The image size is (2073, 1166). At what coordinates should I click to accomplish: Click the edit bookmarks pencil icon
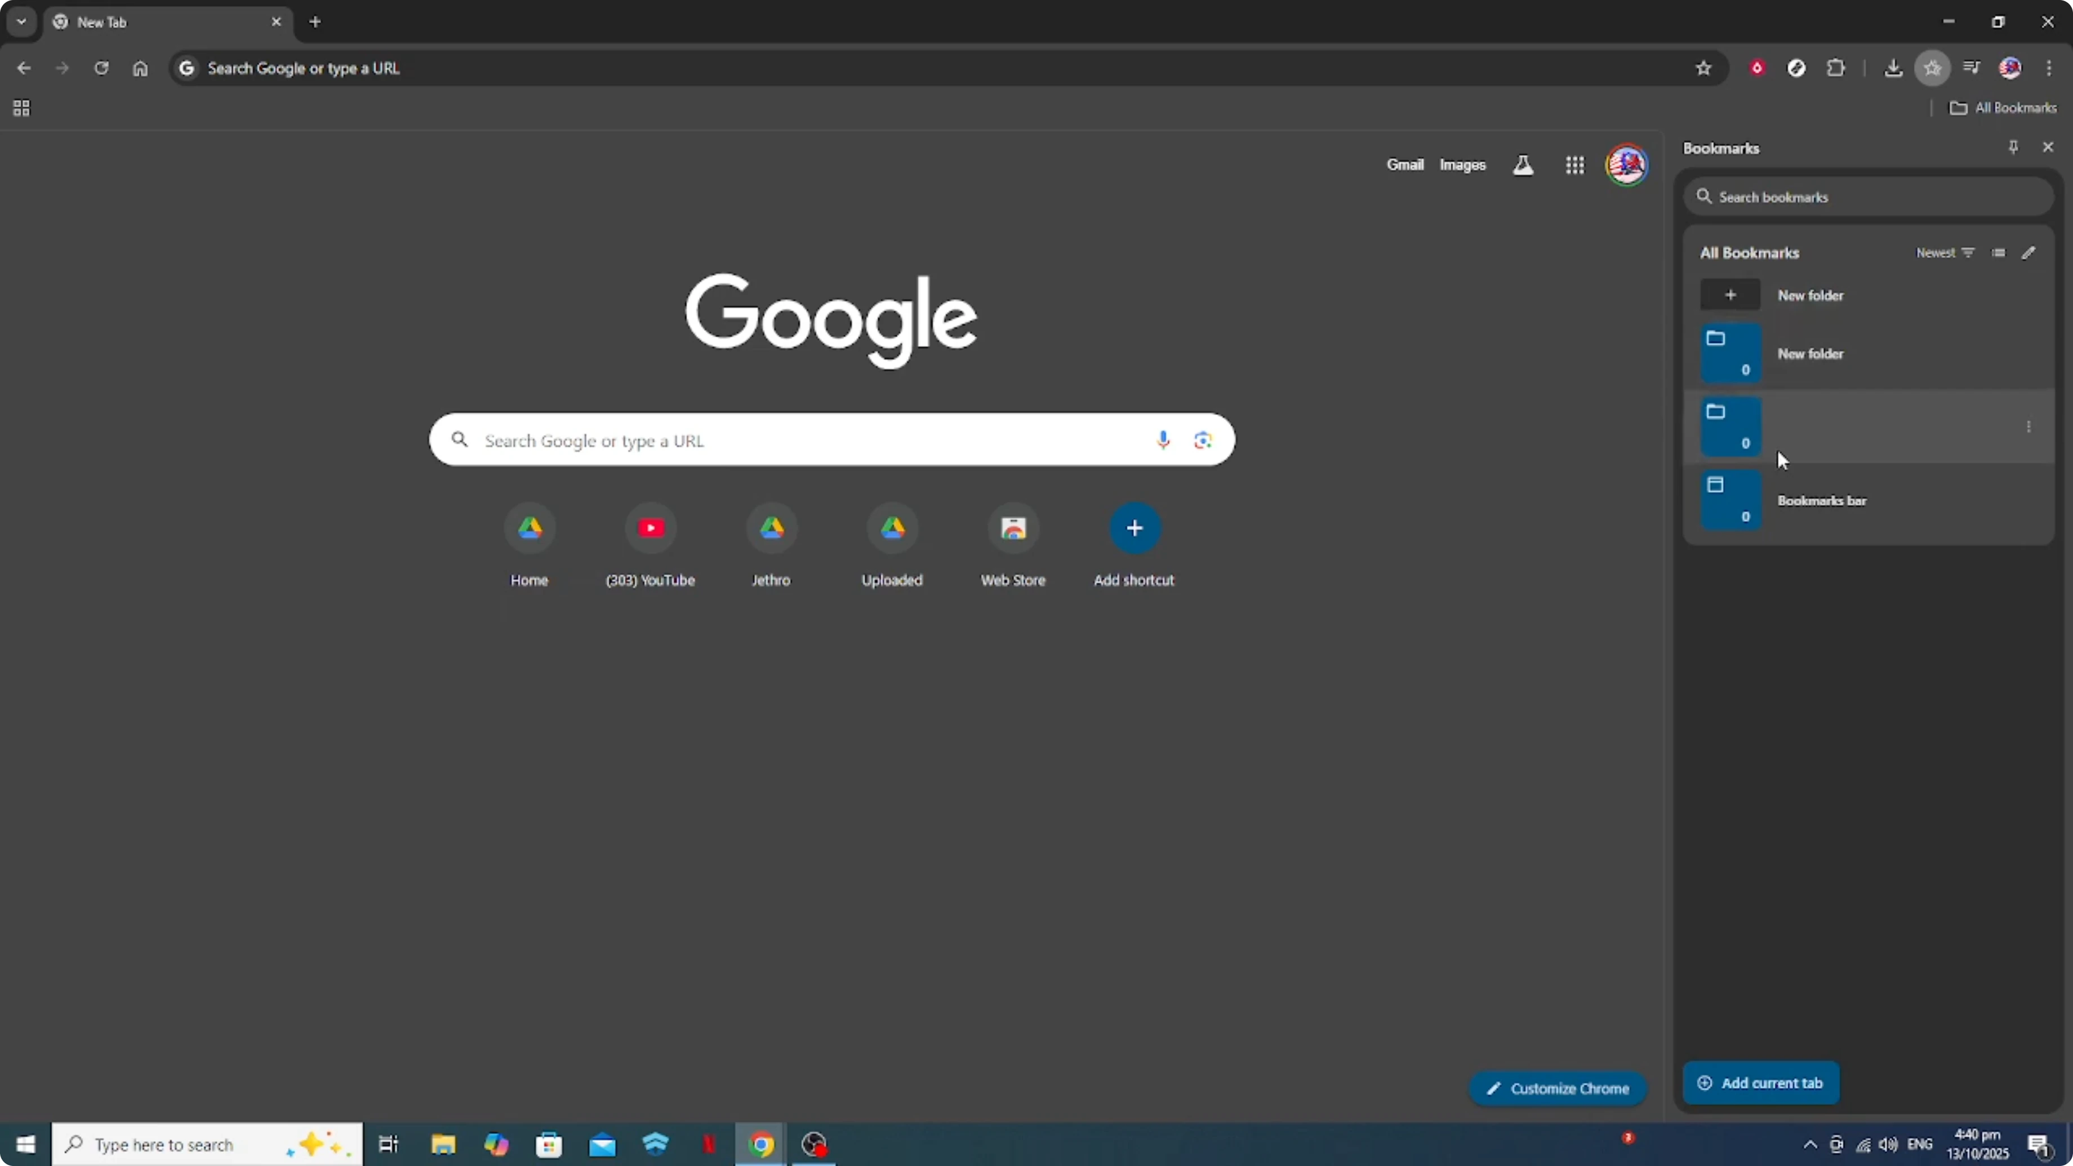pos(2028,253)
